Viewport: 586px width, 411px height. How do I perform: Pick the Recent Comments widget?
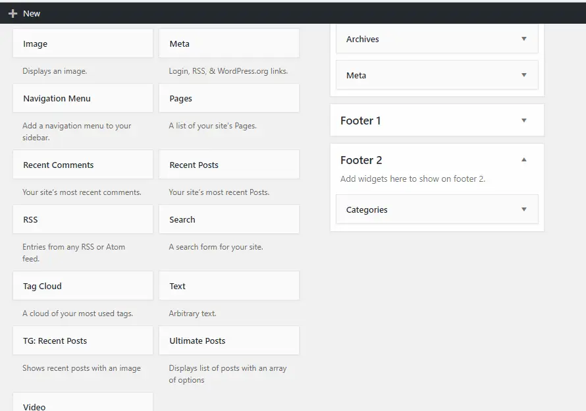(x=83, y=165)
